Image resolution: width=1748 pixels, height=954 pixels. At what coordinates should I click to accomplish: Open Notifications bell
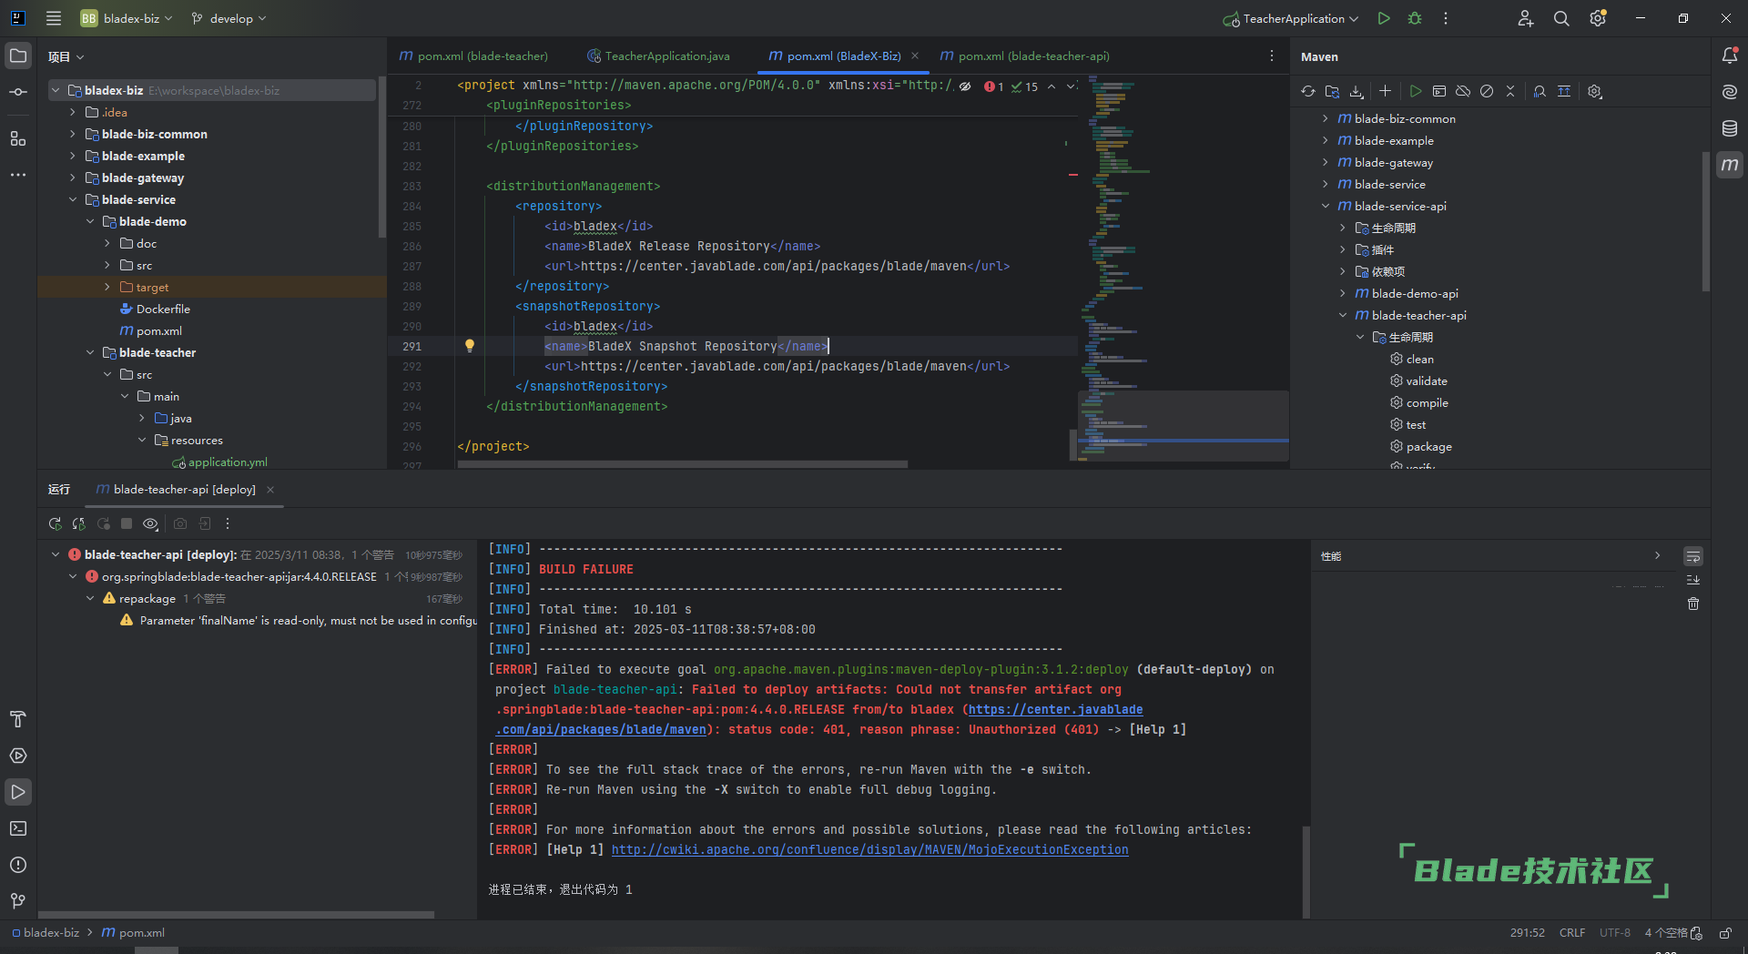1730,56
